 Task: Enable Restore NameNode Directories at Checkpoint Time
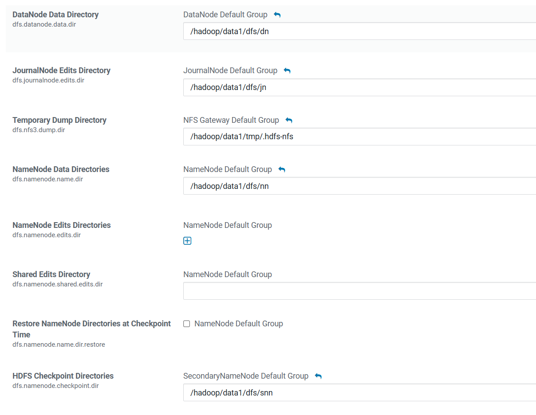click(187, 324)
